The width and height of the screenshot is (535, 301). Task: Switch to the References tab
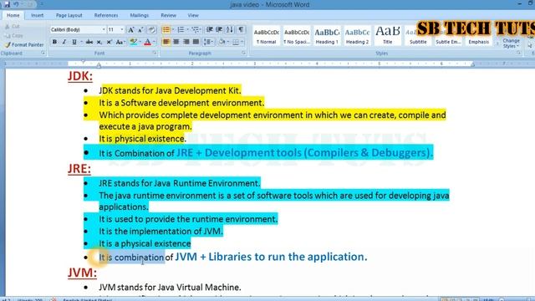click(106, 15)
